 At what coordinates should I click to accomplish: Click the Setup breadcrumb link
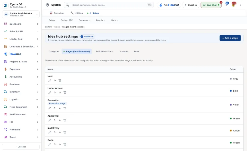point(57,27)
